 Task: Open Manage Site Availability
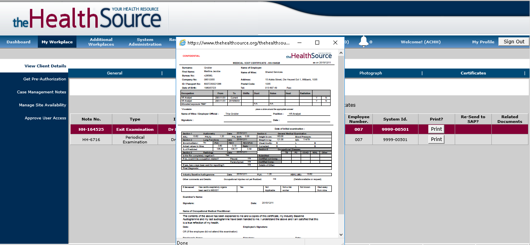[x=43, y=105]
